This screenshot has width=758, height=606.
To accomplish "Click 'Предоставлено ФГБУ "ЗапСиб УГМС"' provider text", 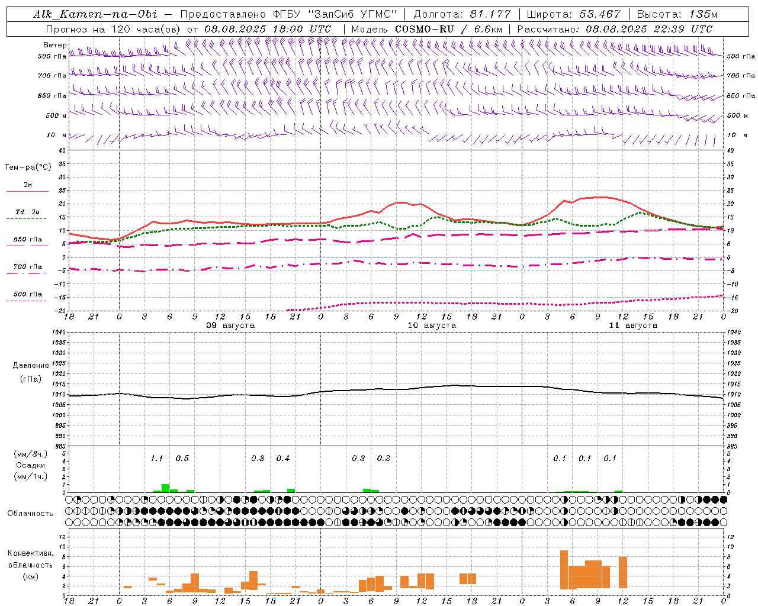I will (x=288, y=14).
